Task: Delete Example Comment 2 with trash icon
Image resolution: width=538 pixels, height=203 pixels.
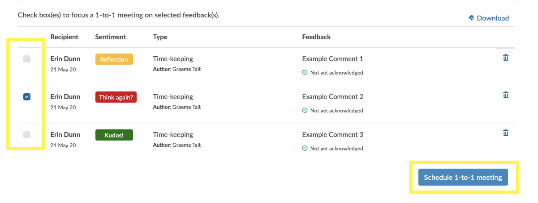Action: pyautogui.click(x=506, y=95)
